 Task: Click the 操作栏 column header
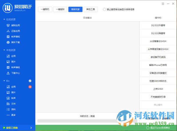pyautogui.click(x=158, y=18)
